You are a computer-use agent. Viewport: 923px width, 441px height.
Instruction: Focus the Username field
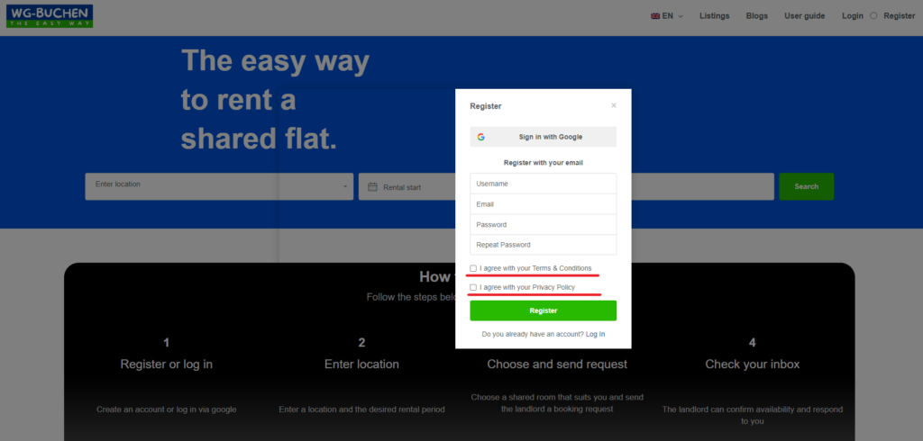click(543, 184)
